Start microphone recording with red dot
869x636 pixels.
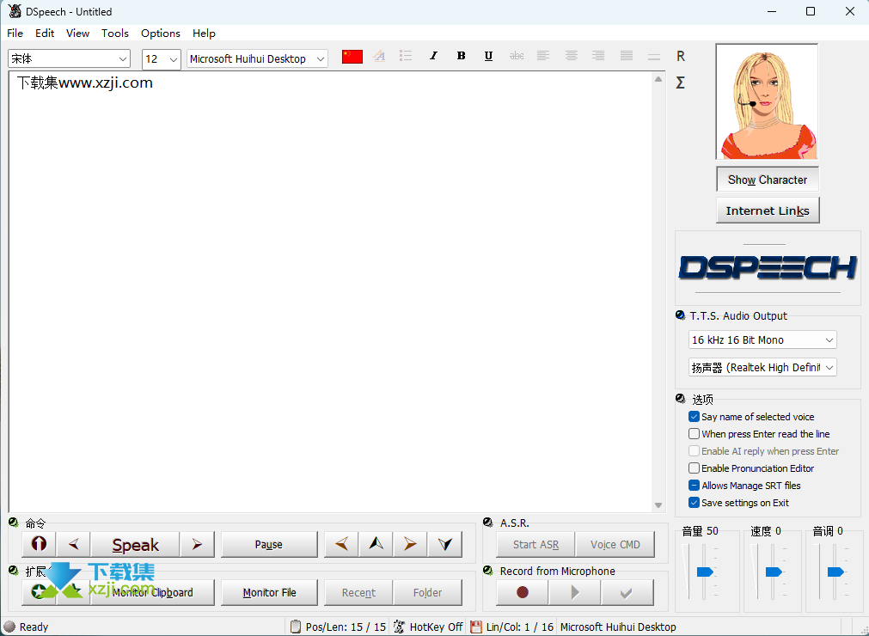pos(522,592)
